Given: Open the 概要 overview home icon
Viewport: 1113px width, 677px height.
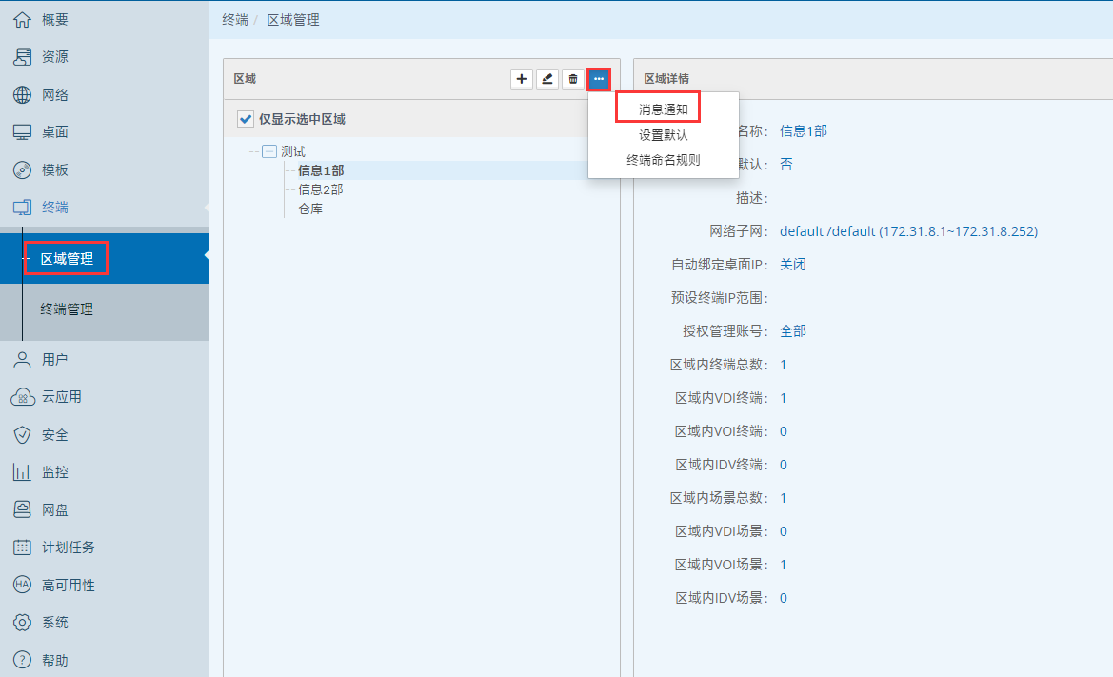Looking at the screenshot, I should point(23,20).
